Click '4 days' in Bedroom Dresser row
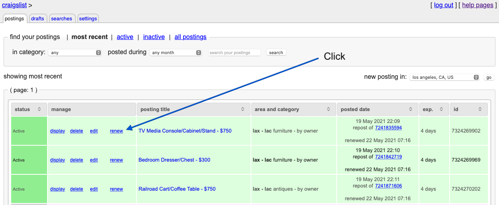 point(428,160)
